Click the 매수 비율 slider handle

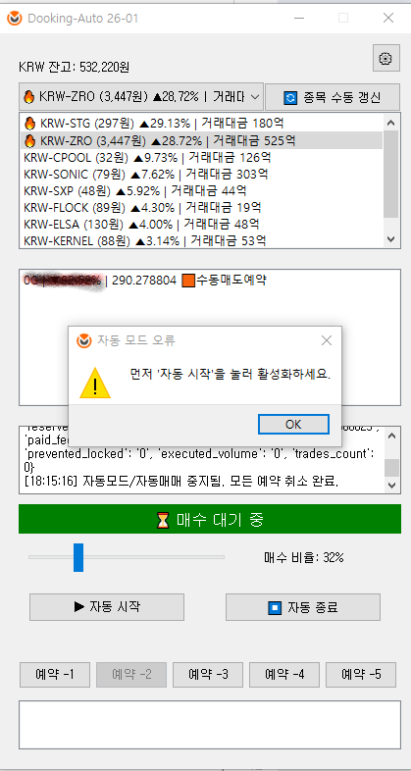(78, 557)
